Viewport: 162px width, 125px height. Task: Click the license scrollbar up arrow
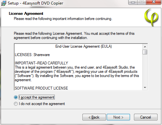tap(145, 47)
